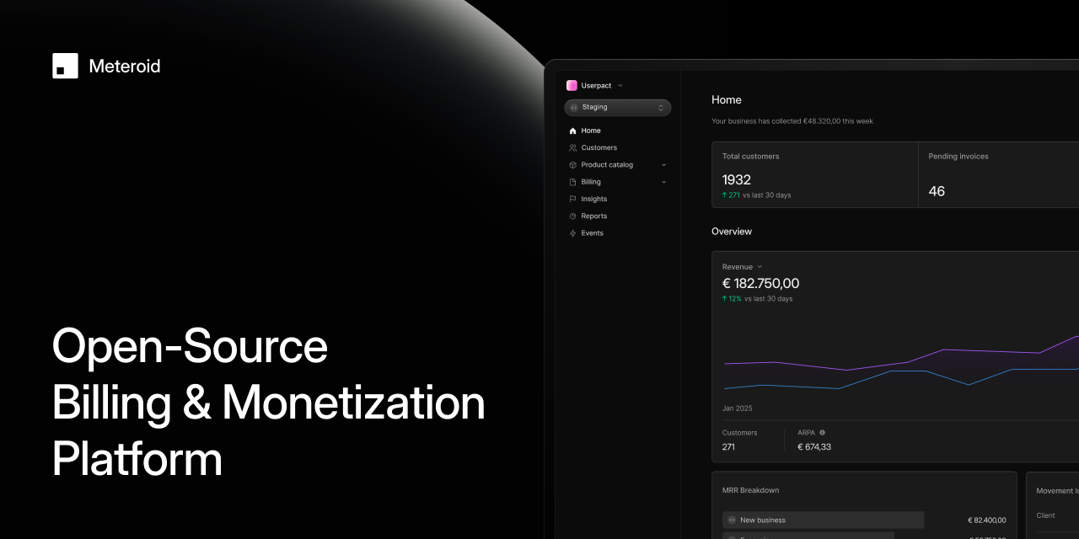Screen dimensions: 1079x539
Task: Click the Insights flag icon
Action: pyautogui.click(x=573, y=199)
